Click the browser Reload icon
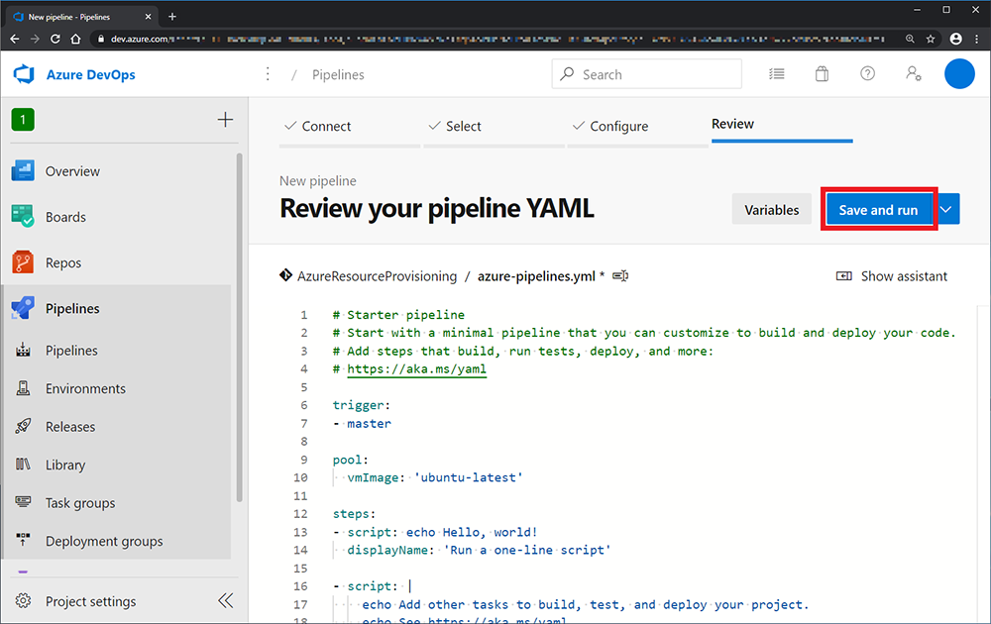This screenshot has width=991, height=624. pos(55,40)
